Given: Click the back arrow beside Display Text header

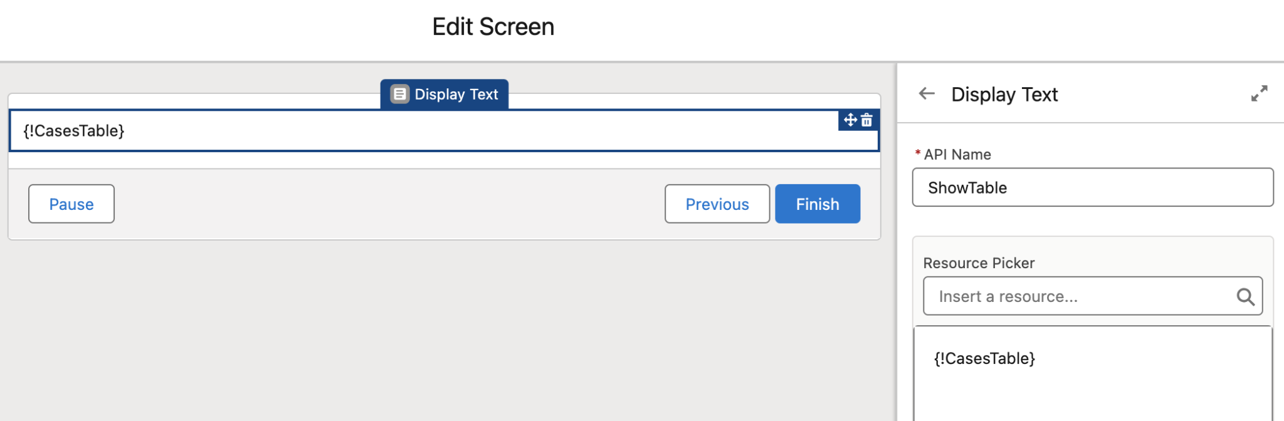Looking at the screenshot, I should (x=927, y=93).
